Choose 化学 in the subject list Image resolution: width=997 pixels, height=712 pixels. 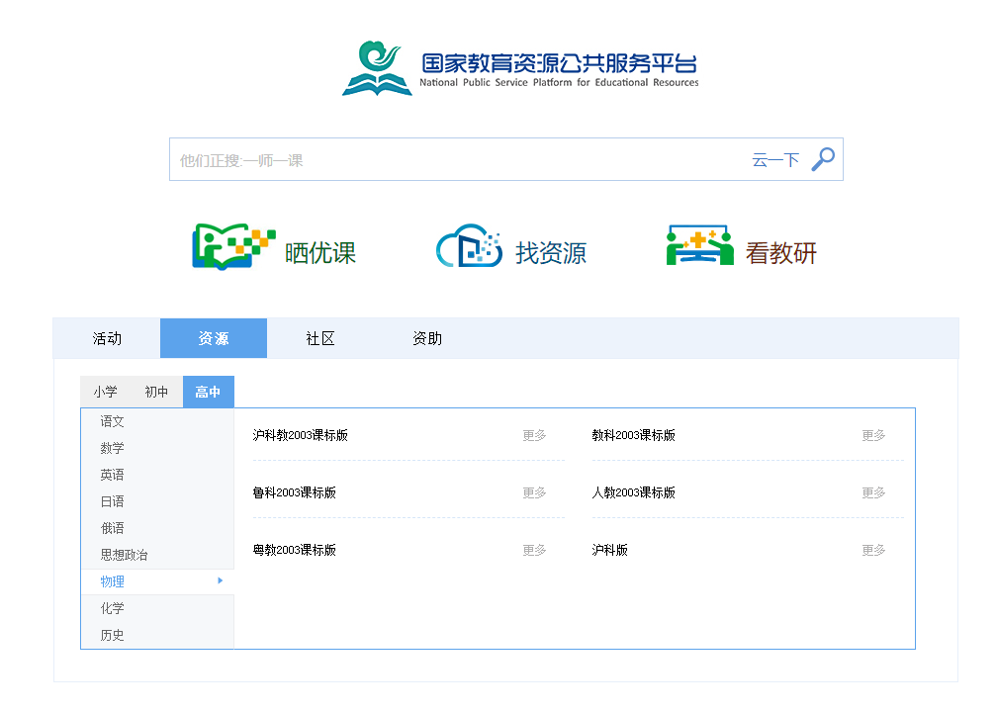(113, 608)
